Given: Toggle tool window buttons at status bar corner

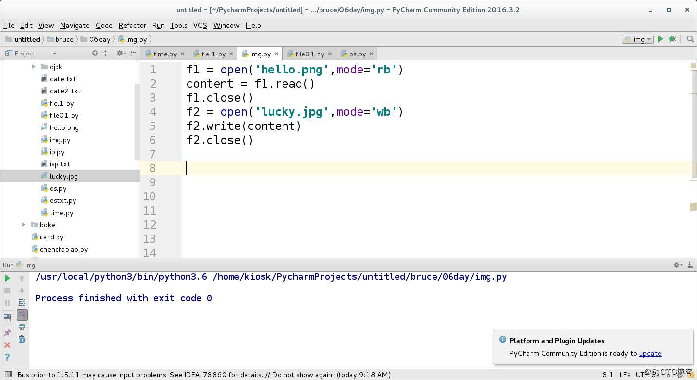Looking at the screenshot, I should tap(7, 375).
